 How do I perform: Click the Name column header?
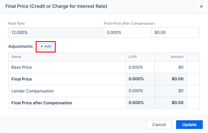coord(16,57)
